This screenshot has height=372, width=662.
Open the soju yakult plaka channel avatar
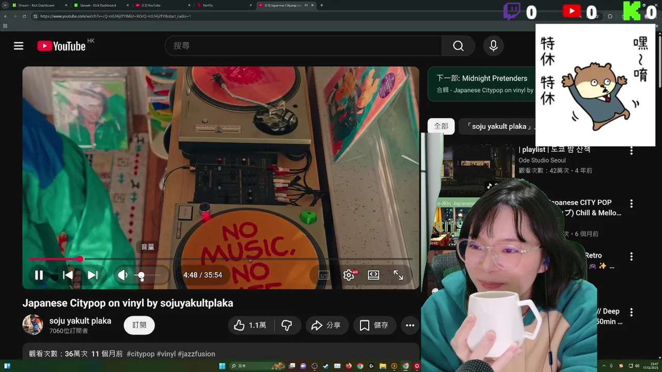tap(33, 325)
